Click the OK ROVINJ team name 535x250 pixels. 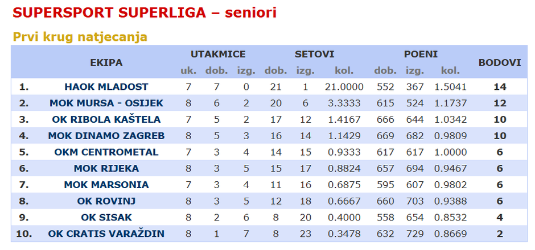pyautogui.click(x=106, y=201)
